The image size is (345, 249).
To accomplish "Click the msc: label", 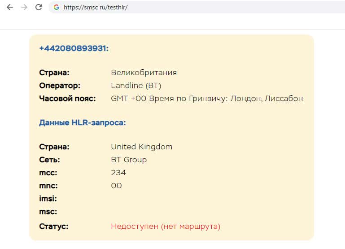I will coord(48,211).
